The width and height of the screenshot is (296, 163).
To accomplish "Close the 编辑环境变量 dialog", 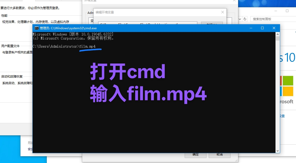I will pyautogui.click(x=223, y=12).
